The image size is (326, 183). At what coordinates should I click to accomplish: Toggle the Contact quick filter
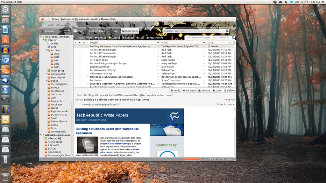click(128, 38)
